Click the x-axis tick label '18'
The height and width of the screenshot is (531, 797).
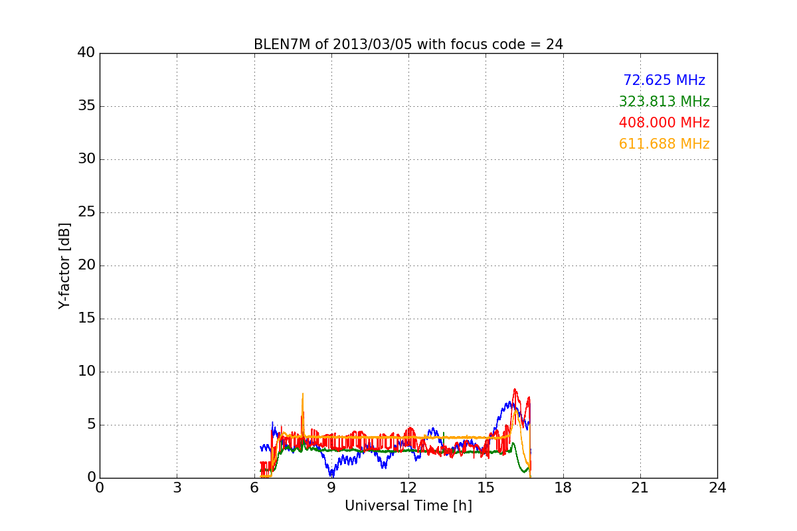tap(563, 488)
